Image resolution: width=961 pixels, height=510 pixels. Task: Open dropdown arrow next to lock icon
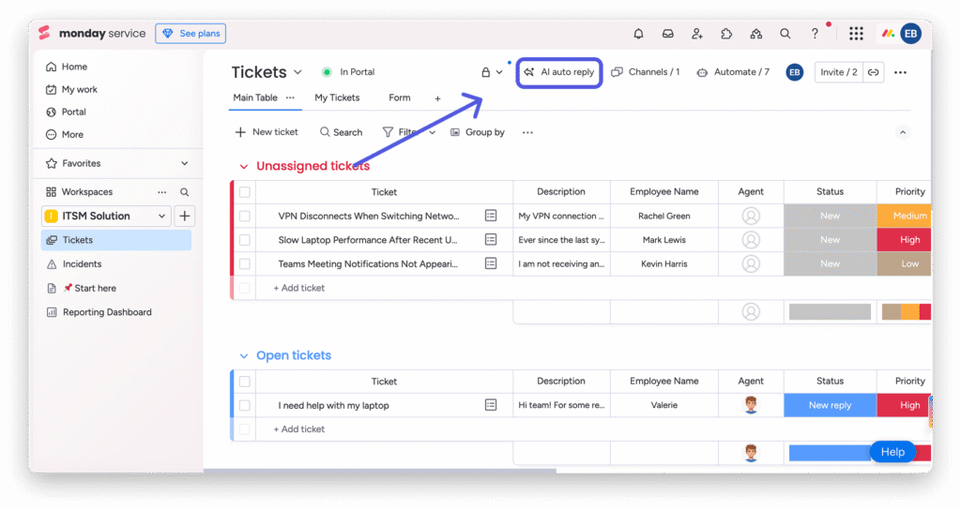coord(499,72)
